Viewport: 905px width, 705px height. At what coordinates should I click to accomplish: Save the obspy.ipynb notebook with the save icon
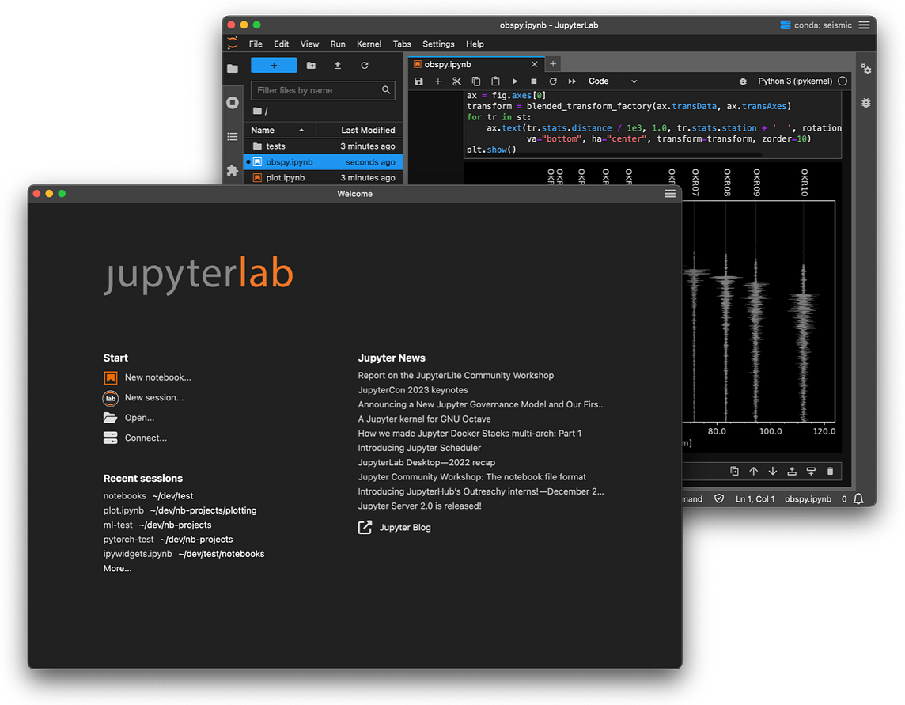[x=418, y=81]
